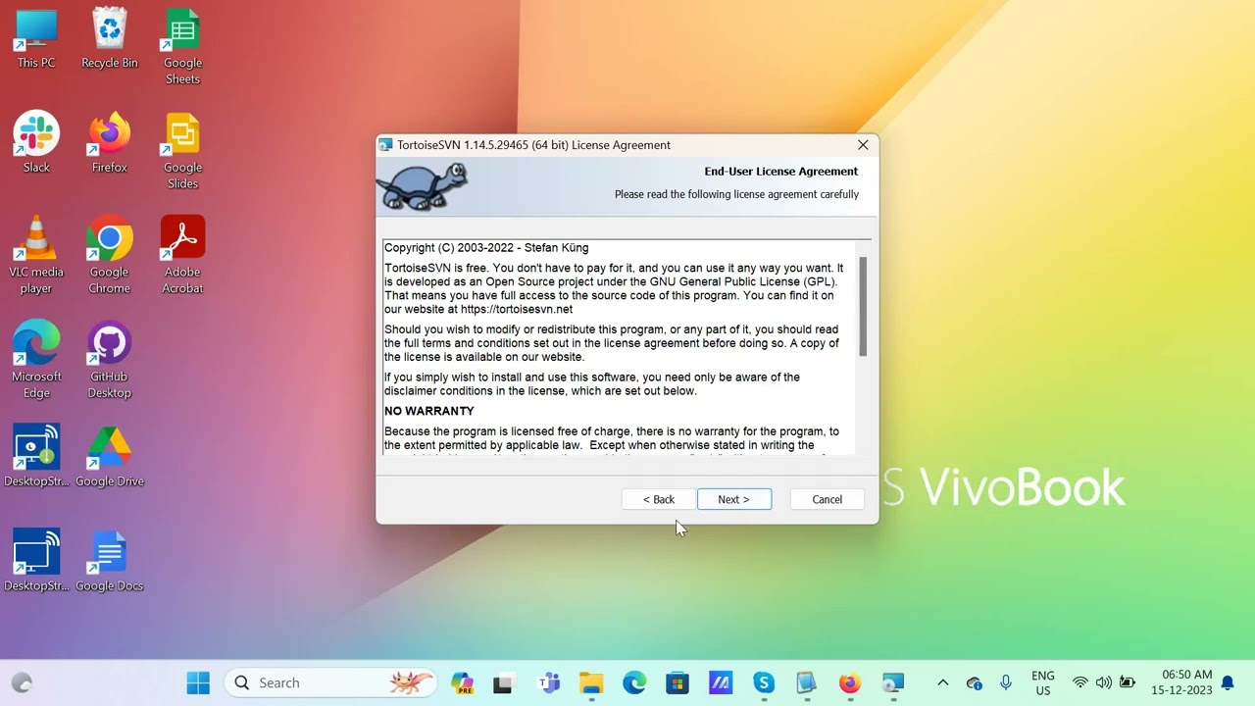The image size is (1255, 706).
Task: Open Wi-Fi network quick settings
Action: (1080, 682)
